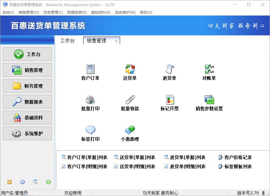270x196 pixels.
Task: Switch to the 工作台 tab
Action: pos(68,41)
